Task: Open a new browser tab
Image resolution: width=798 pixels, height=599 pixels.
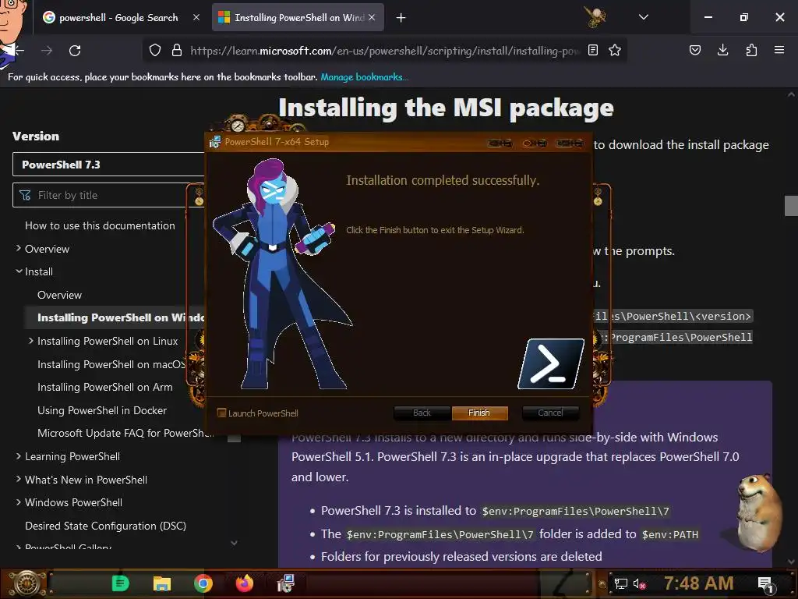Action: pyautogui.click(x=401, y=18)
